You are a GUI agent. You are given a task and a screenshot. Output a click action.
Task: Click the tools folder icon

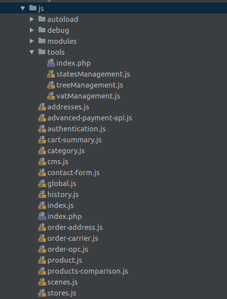[x=42, y=52]
